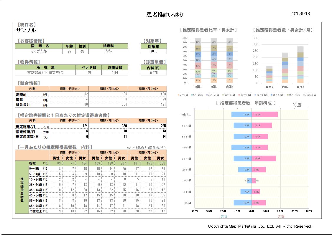
Task: Select the 推定報酬/月 value 265
Action: (163, 126)
